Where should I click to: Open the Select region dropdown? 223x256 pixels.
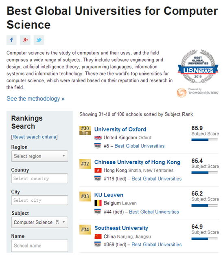pyautogui.click(x=39, y=156)
